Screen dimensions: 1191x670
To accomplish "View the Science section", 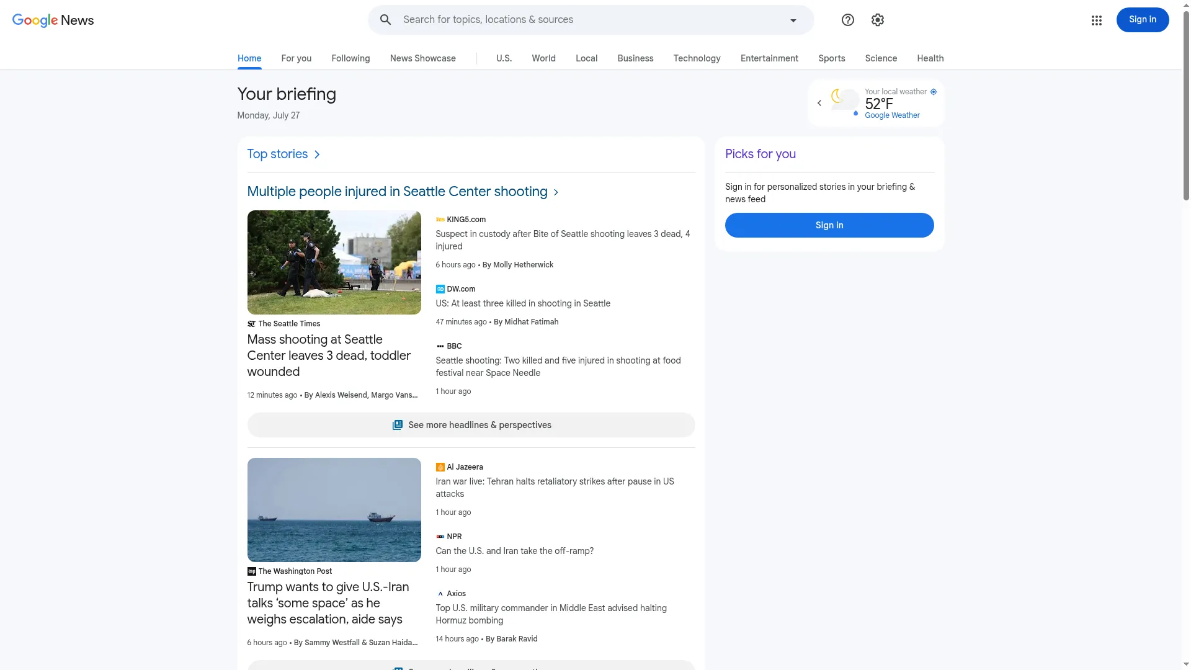I will coord(881,58).
